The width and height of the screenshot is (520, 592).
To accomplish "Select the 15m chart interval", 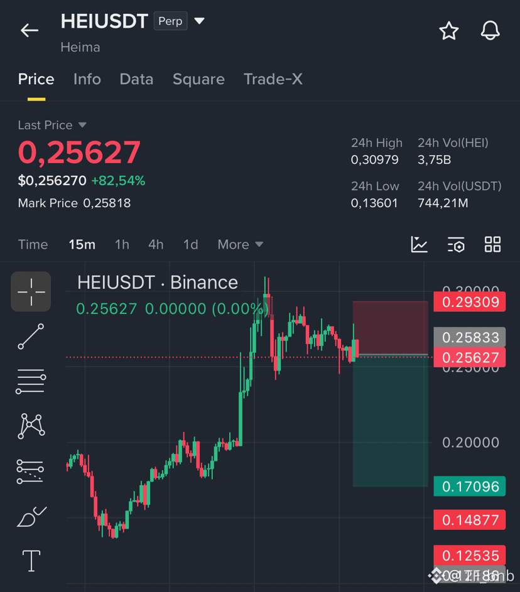I will [82, 245].
